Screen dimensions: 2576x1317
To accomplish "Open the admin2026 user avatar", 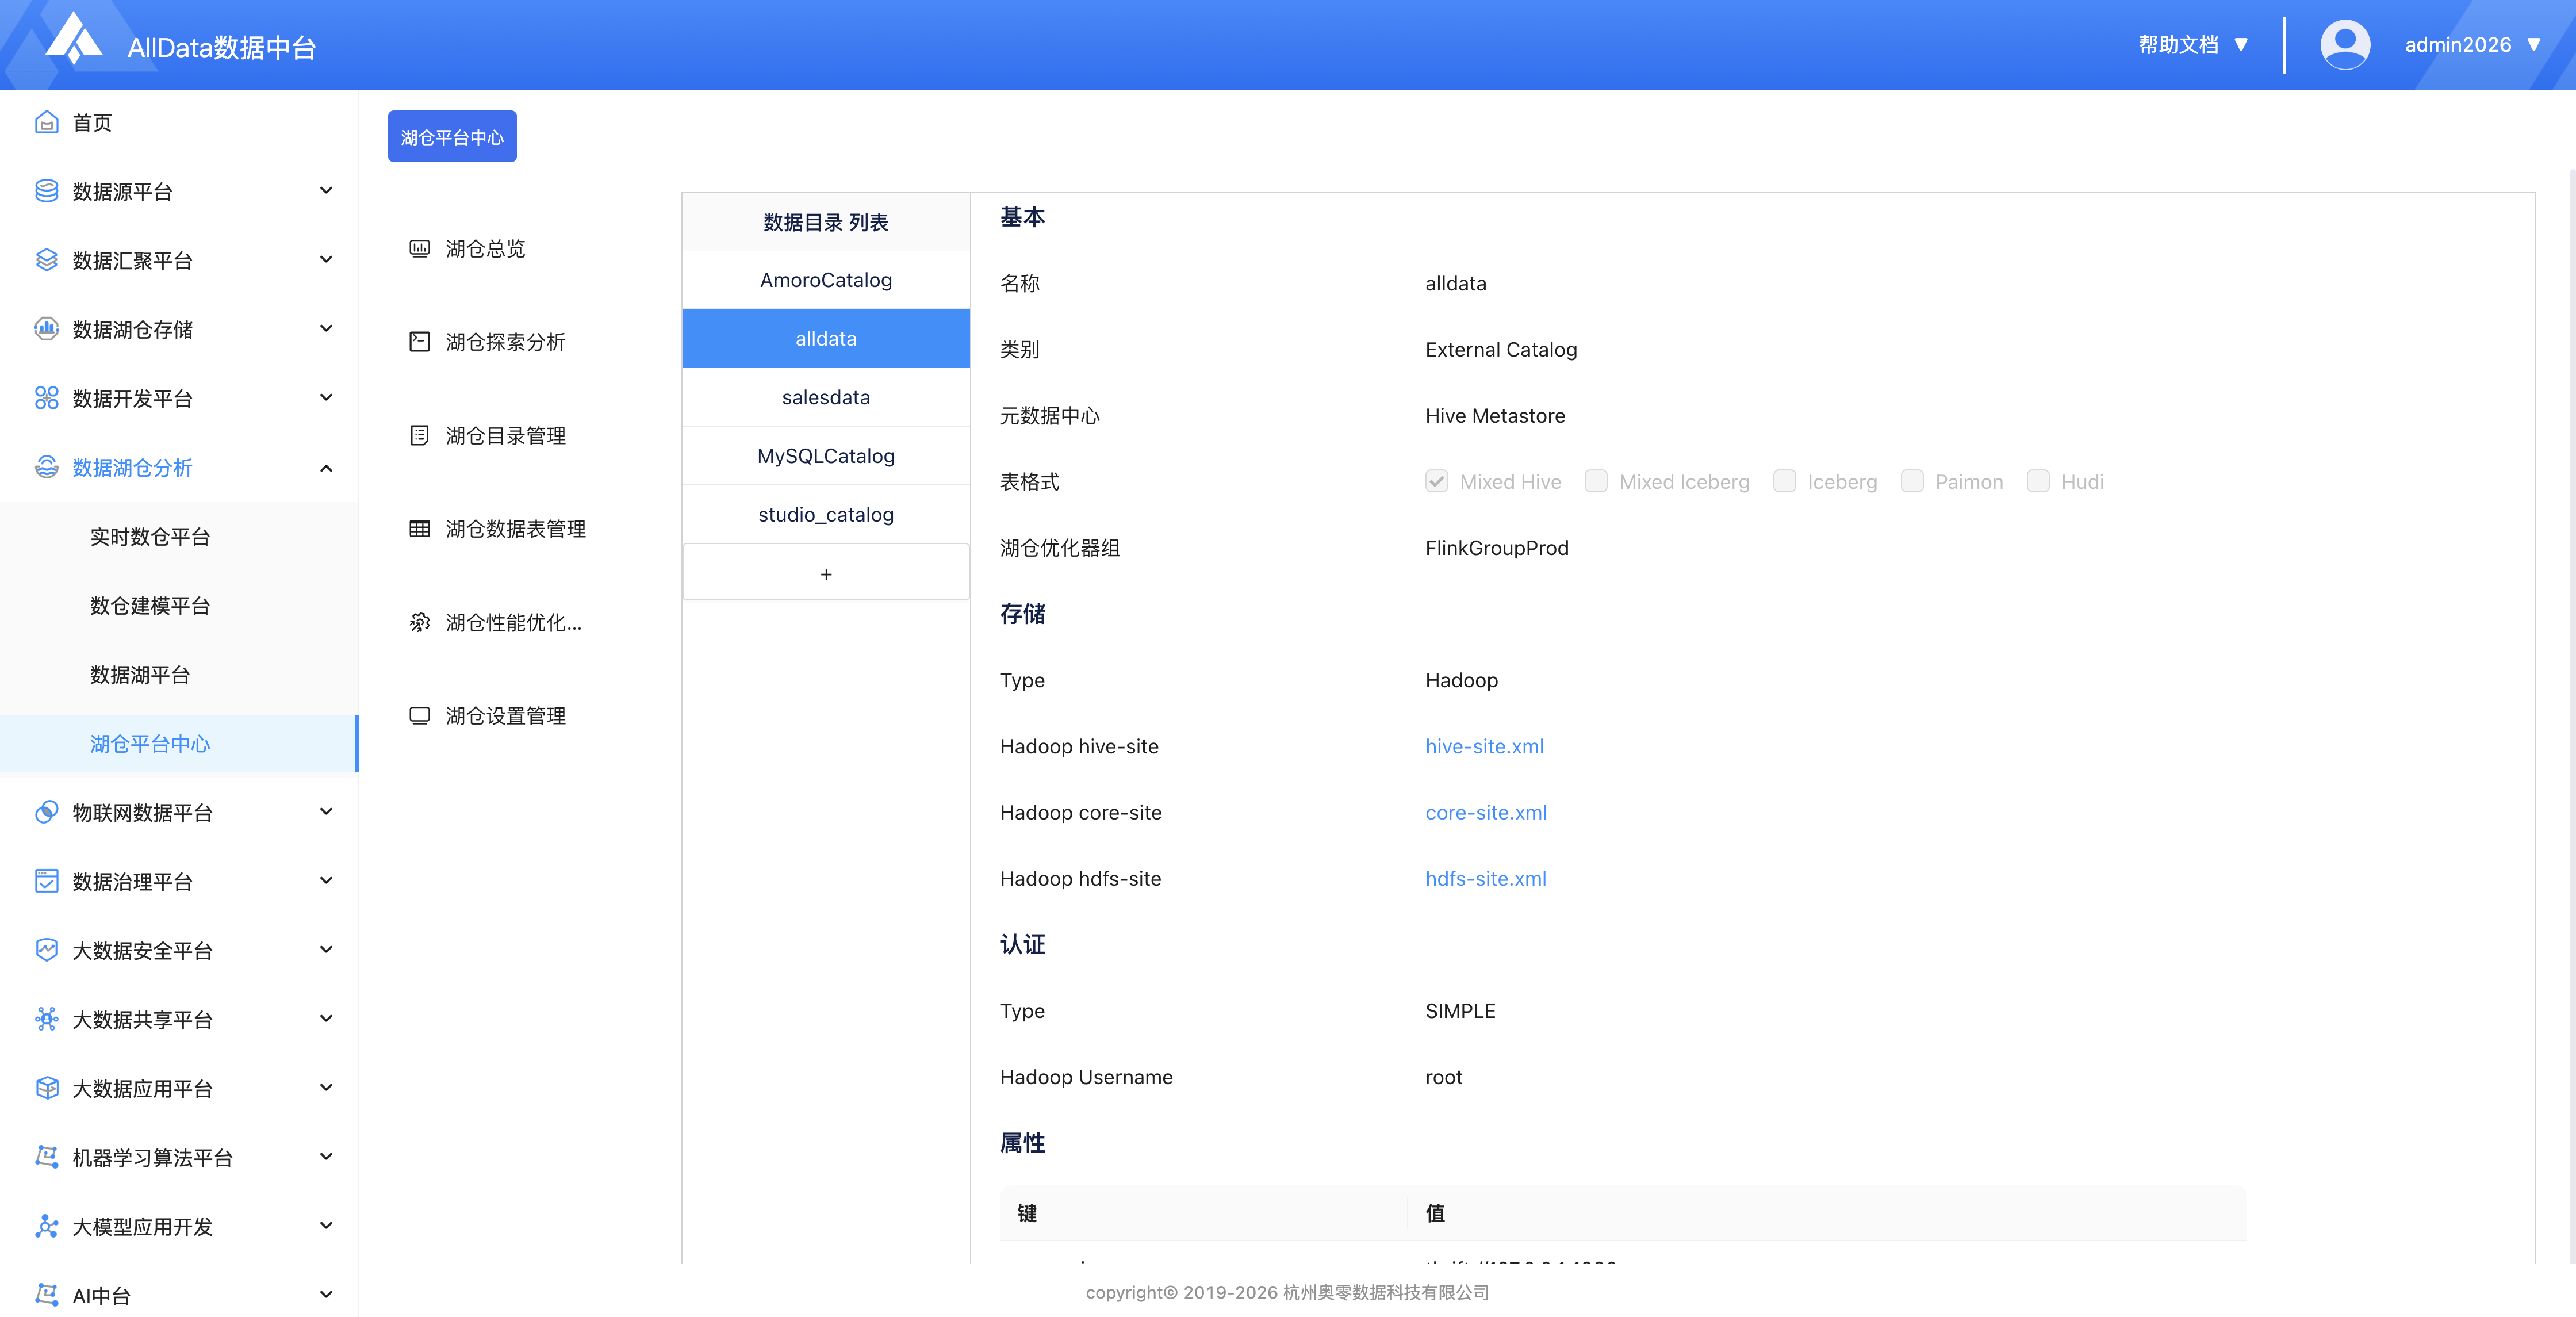I will (x=2345, y=45).
